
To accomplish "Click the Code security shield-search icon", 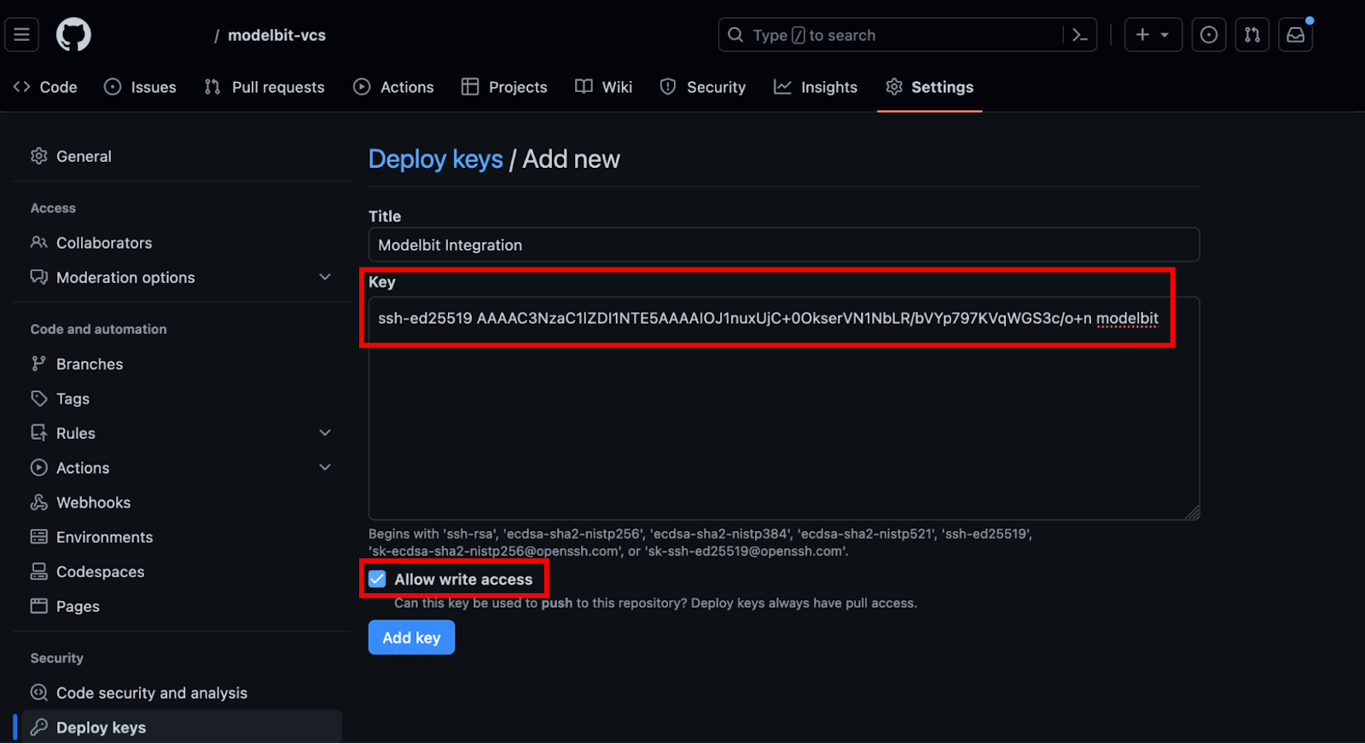I will pos(39,693).
